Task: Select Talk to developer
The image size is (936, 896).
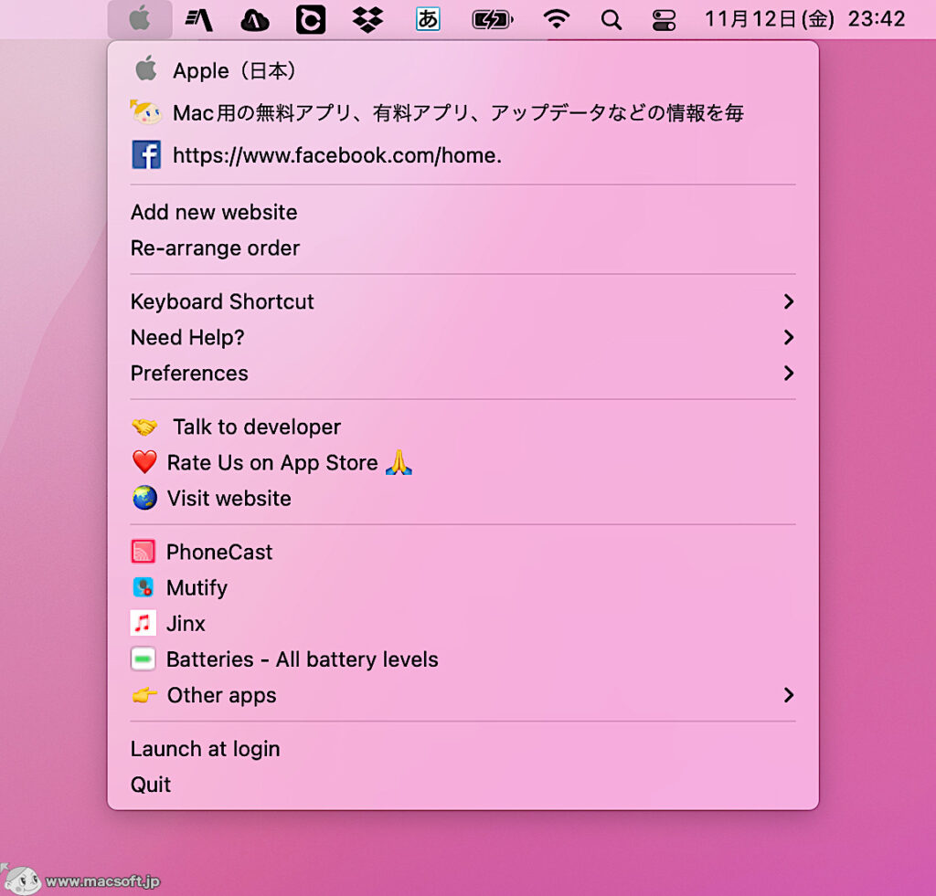Action: (463, 427)
